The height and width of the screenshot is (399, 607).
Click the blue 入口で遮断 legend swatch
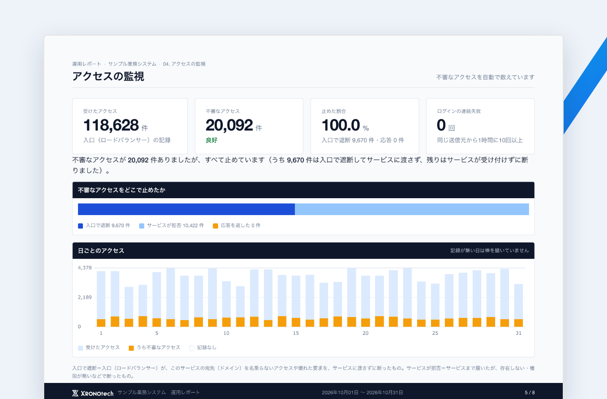tap(80, 226)
